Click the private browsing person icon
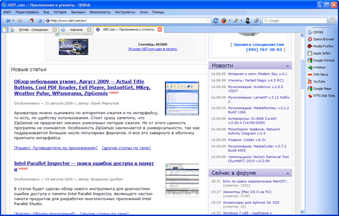The image size is (339, 216). point(248,20)
